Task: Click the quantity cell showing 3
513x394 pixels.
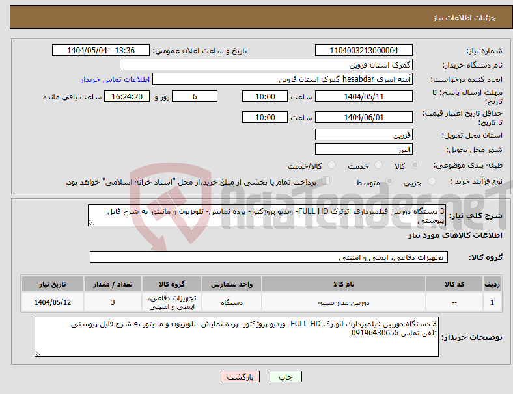Action: point(113,302)
